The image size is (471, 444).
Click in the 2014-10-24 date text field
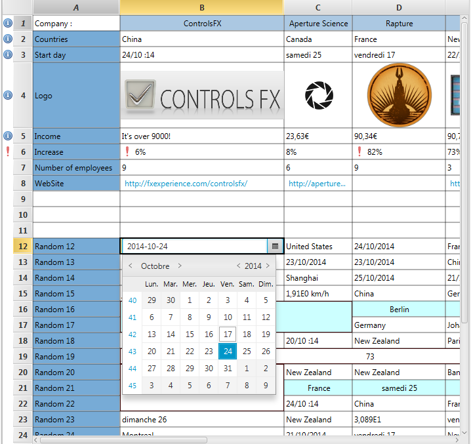click(x=195, y=247)
